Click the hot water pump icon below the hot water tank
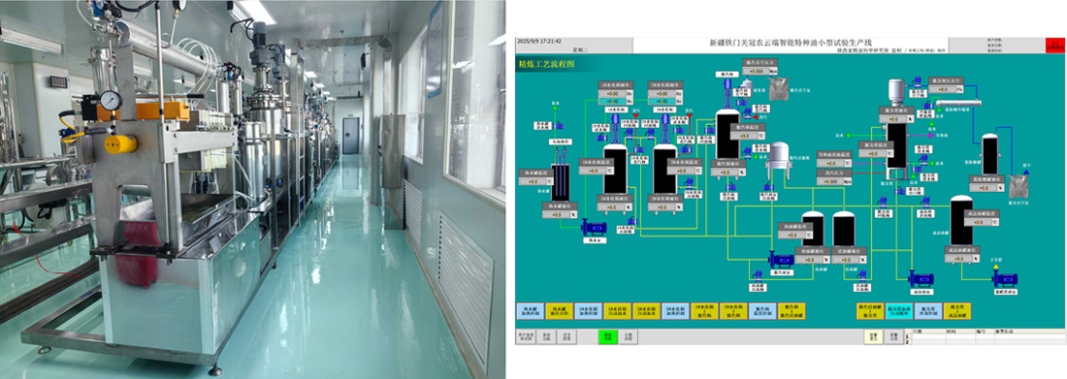1067x379 pixels. (x=593, y=228)
